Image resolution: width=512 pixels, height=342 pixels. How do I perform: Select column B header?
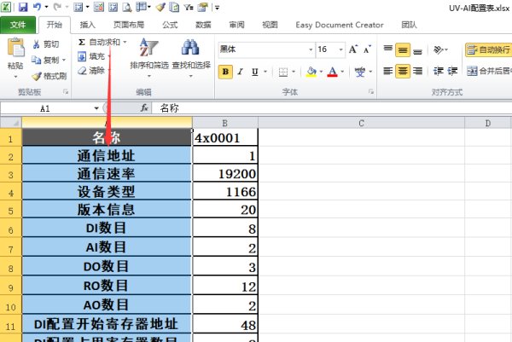tap(225, 123)
